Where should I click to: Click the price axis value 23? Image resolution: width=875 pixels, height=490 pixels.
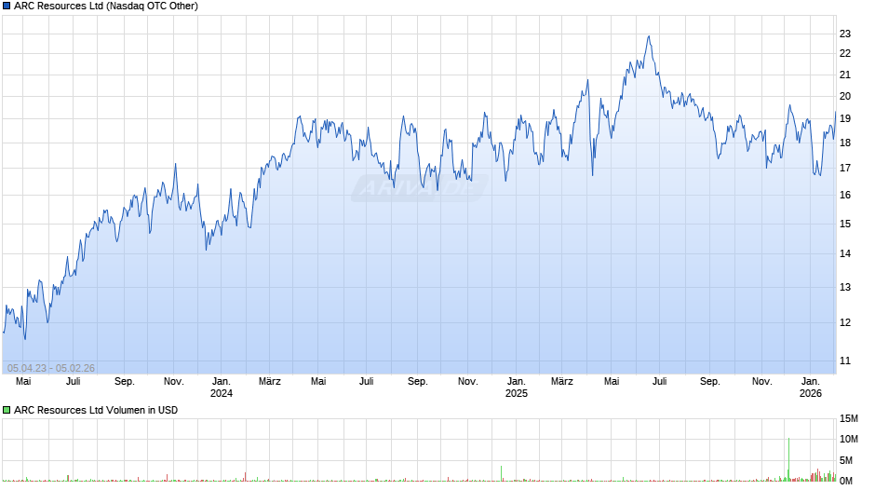(845, 34)
